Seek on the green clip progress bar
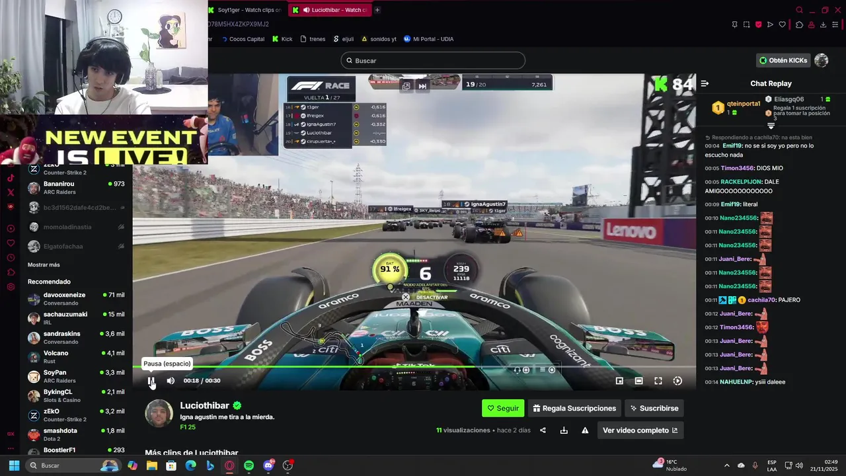The image size is (846, 476). click(x=414, y=367)
